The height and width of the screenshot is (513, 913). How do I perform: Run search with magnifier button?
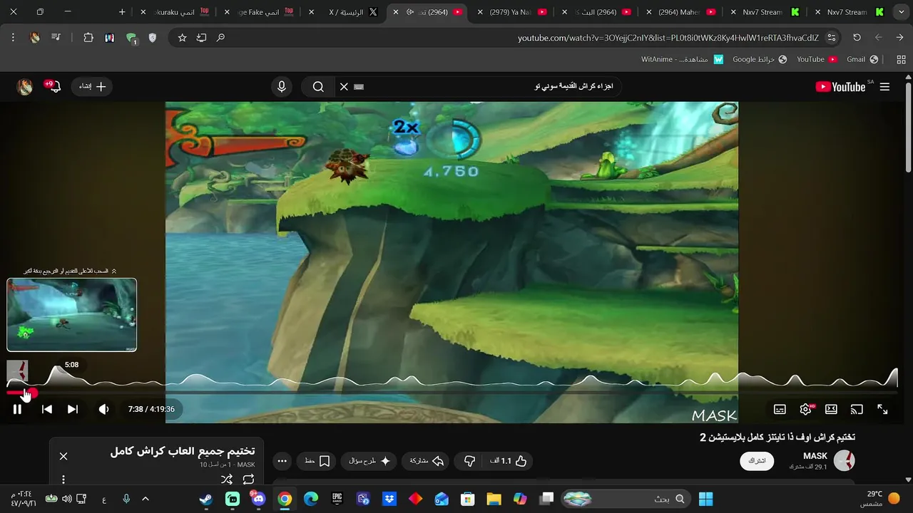coord(318,86)
